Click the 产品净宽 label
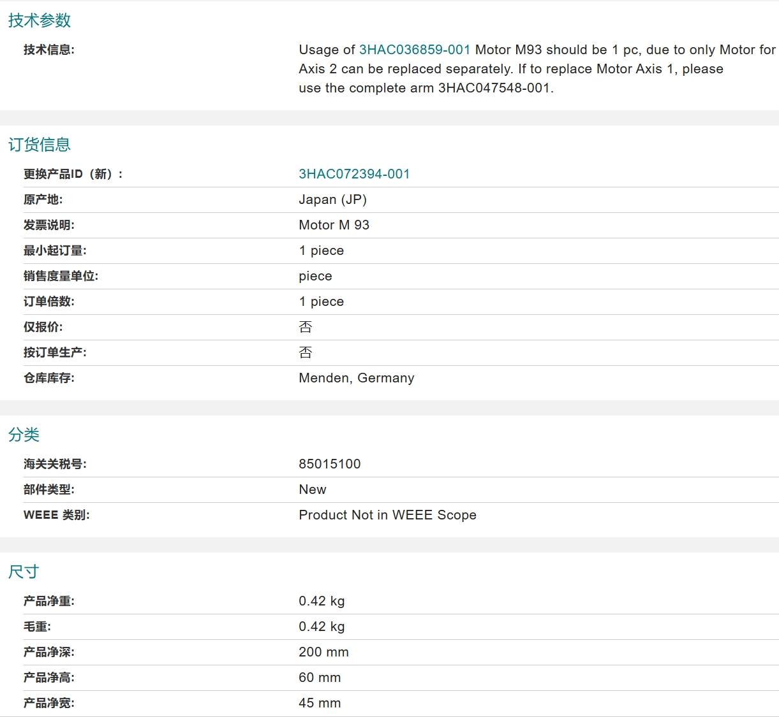This screenshot has width=779, height=717. coord(49,703)
